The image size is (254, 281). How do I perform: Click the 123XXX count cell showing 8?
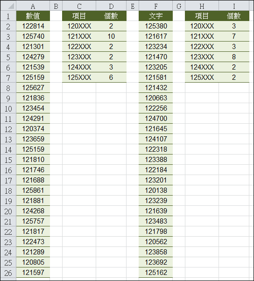click(x=234, y=57)
